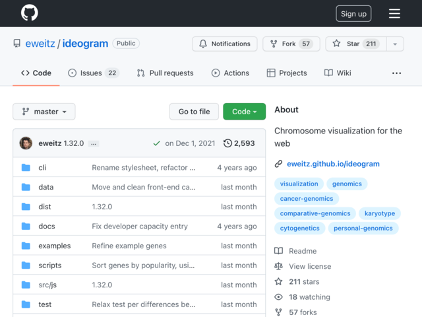Switch to the Pull requests tab
Image resolution: width=422 pixels, height=317 pixels.
click(x=165, y=73)
